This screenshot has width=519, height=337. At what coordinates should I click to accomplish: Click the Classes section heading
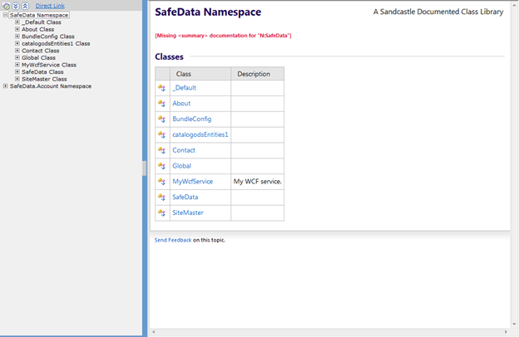[169, 56]
